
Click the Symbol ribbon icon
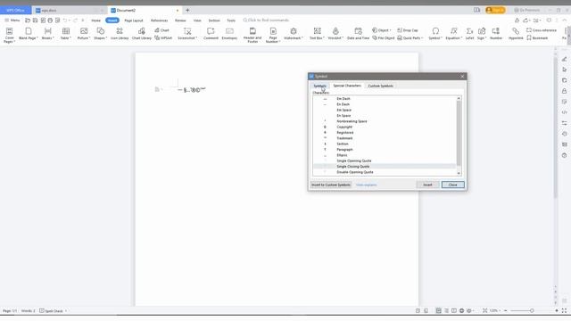pyautogui.click(x=435, y=31)
